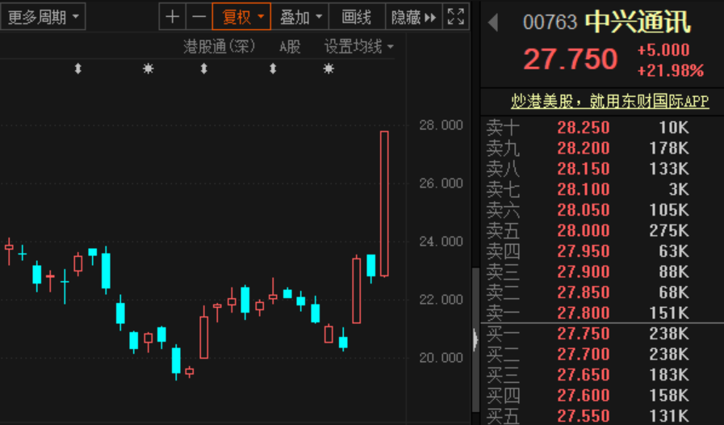Select 卖九 ask price 28.200
724x425 pixels.
584,148
